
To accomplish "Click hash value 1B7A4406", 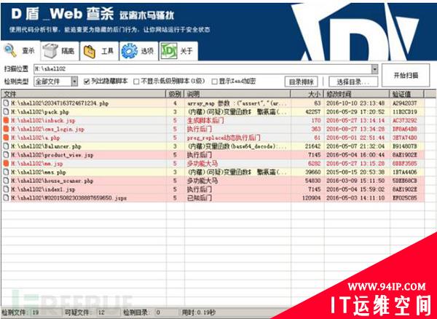I will [x=405, y=172].
